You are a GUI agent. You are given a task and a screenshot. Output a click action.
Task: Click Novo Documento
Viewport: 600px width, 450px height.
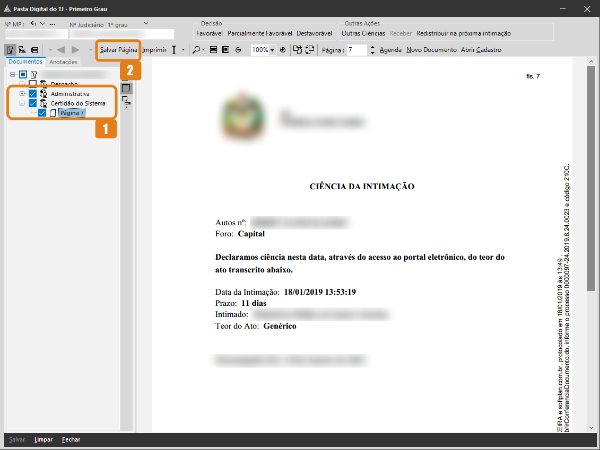click(x=431, y=50)
